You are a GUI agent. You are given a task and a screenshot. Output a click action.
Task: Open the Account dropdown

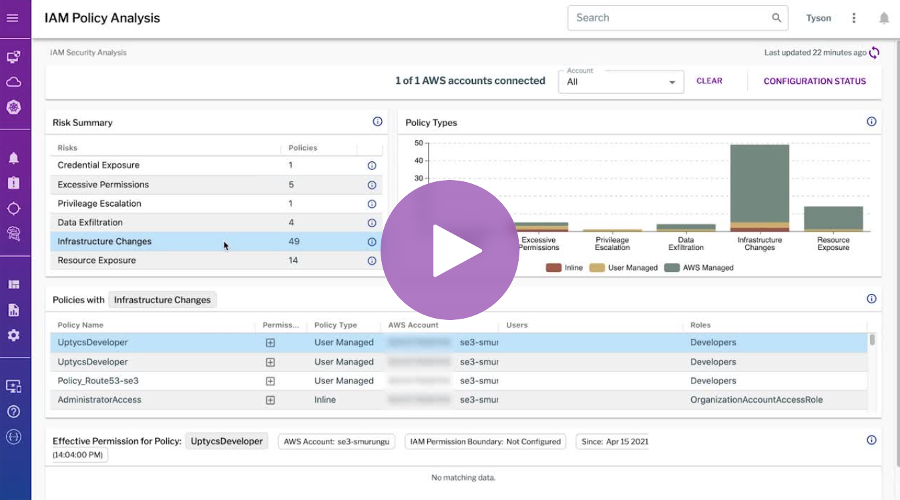coord(621,81)
